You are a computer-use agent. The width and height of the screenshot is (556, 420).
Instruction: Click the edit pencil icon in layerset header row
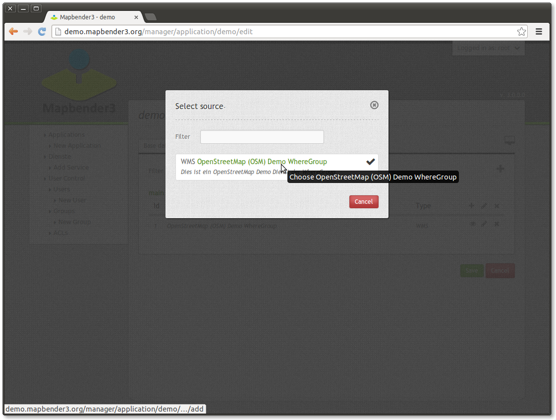[x=484, y=206]
